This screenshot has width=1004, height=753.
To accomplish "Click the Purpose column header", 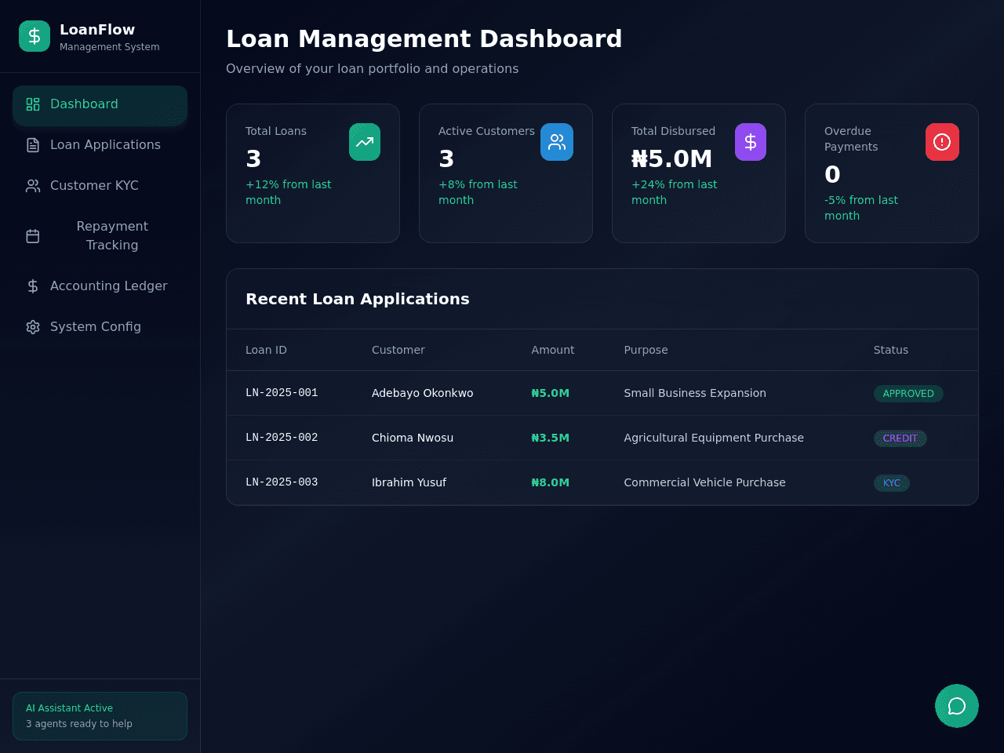I will [x=646, y=350].
